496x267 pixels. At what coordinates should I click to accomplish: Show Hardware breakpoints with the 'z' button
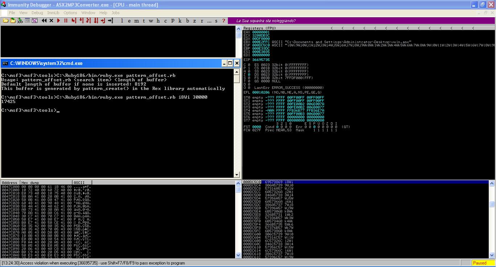pos(194,21)
